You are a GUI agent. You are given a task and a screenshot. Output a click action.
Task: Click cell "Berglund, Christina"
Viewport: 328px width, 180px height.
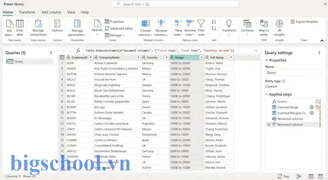219,85
